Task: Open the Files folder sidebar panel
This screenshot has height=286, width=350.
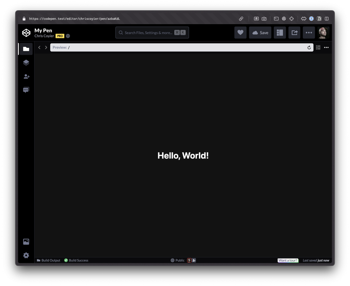Action: (26, 49)
